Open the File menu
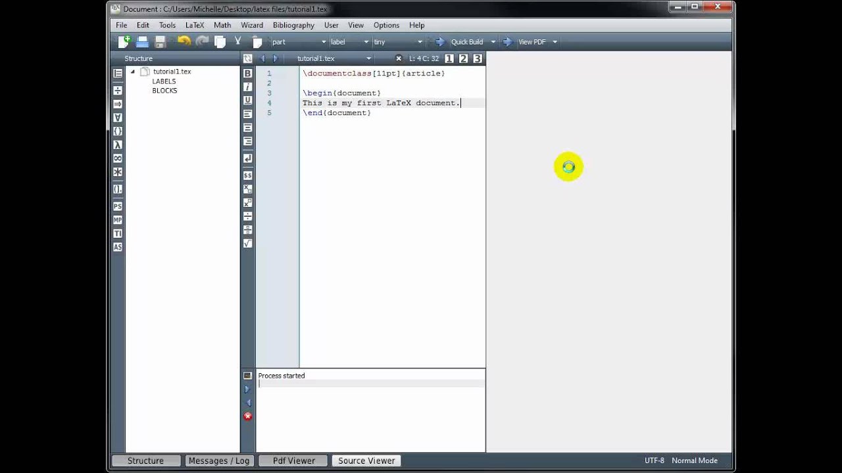This screenshot has height=473, width=842. 122,25
